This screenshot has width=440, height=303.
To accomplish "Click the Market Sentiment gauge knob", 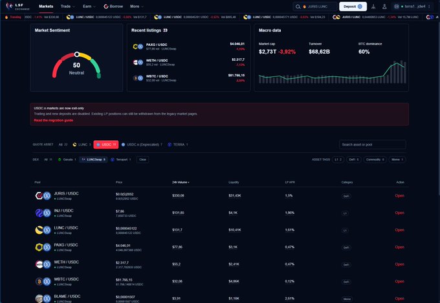I will (76, 54).
